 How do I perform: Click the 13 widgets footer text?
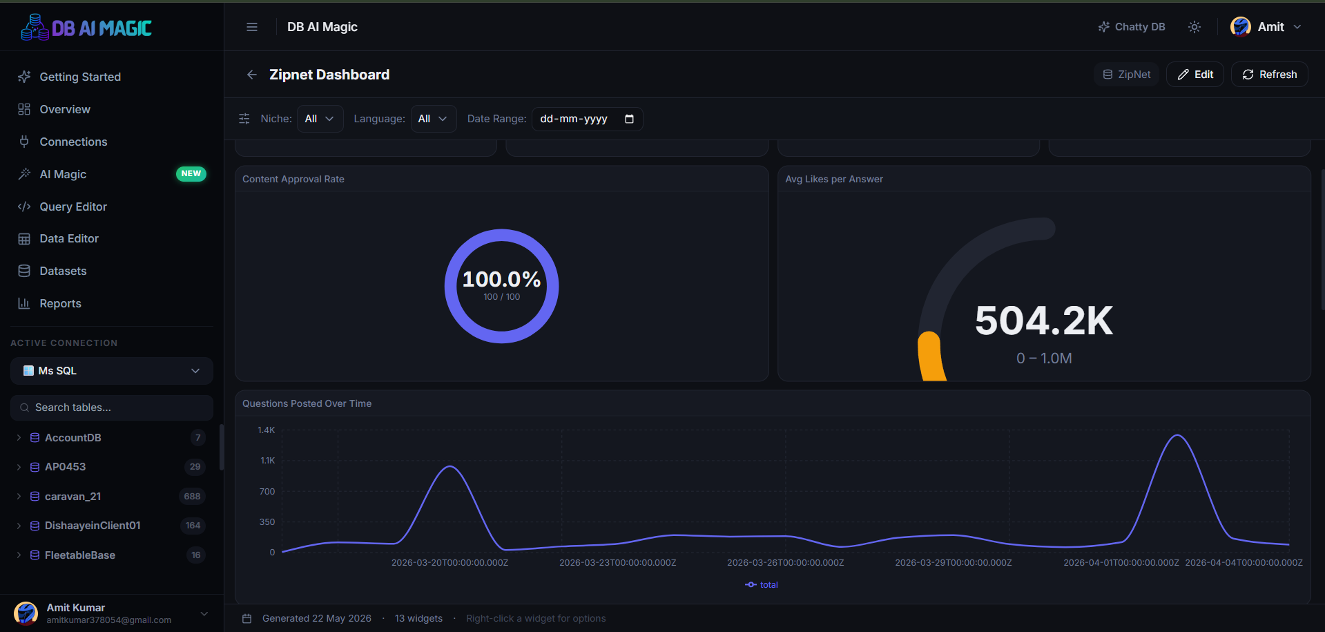pos(418,619)
